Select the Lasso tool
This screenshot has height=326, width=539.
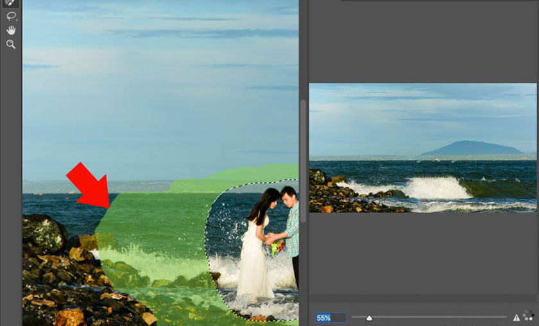pyautogui.click(x=12, y=16)
